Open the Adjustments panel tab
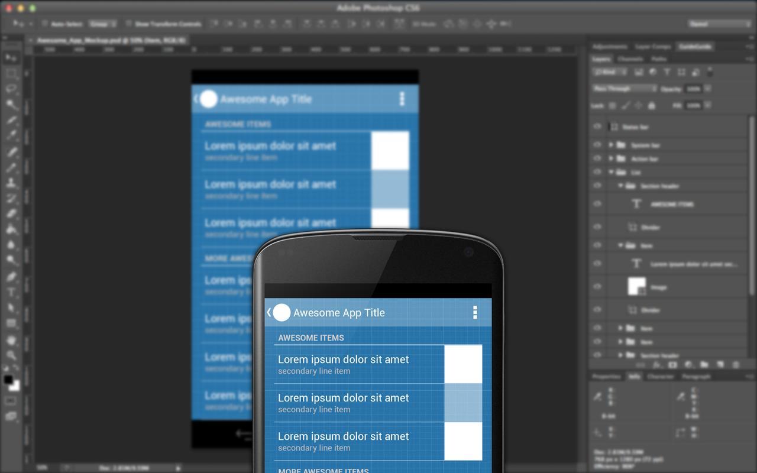757x473 pixels. tap(610, 46)
